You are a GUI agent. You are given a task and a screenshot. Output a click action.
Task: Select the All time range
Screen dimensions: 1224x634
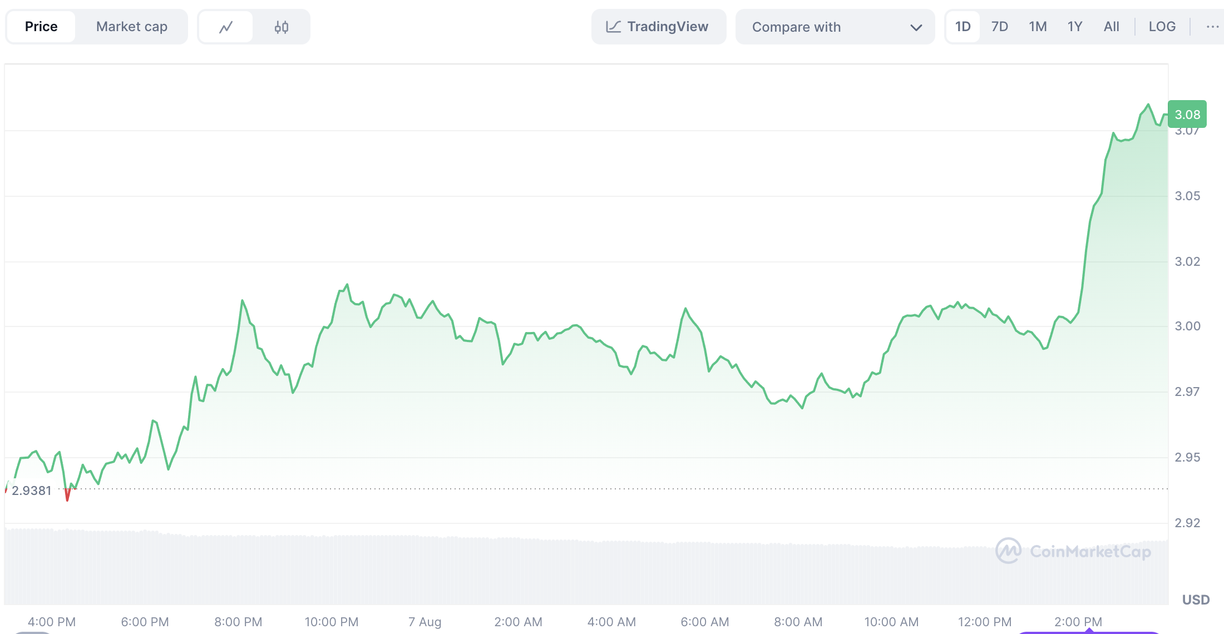click(x=1112, y=27)
